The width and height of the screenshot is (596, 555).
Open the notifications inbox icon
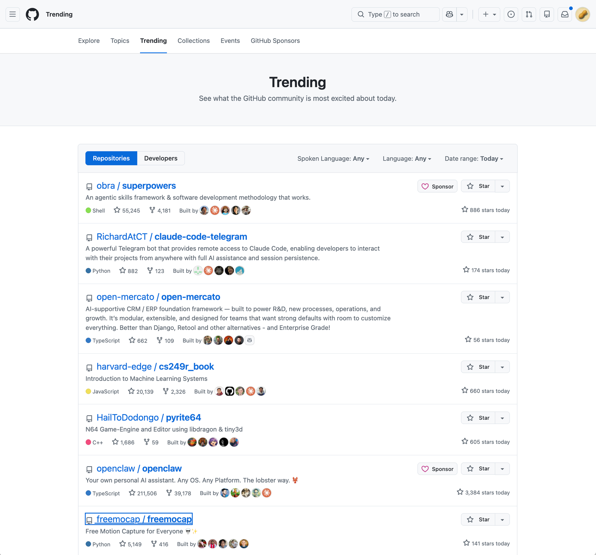(565, 14)
